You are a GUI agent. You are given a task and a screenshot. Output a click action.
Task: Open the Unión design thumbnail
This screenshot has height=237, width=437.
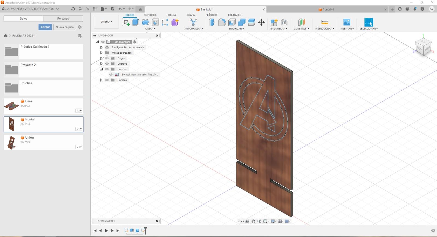[x=11, y=142]
